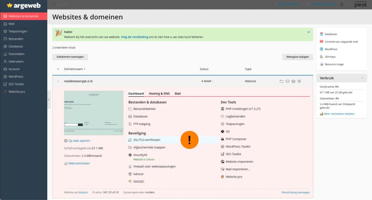The width and height of the screenshot is (372, 200).
Task: Expand all domains chevron in table header
Action: coord(58,69)
